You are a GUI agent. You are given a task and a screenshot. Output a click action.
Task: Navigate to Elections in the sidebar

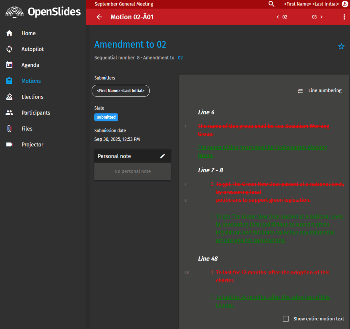(32, 97)
